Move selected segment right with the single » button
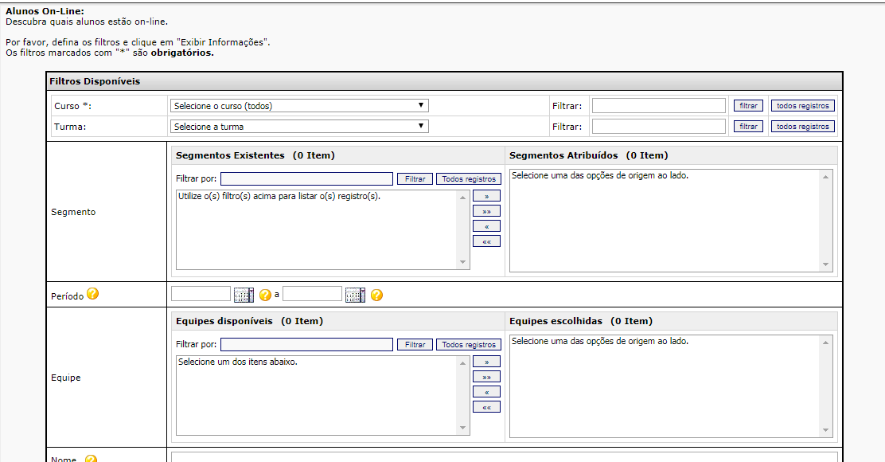The height and width of the screenshot is (462, 885). click(x=486, y=196)
